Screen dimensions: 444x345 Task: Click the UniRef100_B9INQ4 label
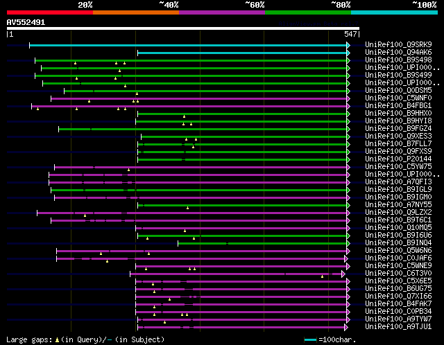click(398, 243)
